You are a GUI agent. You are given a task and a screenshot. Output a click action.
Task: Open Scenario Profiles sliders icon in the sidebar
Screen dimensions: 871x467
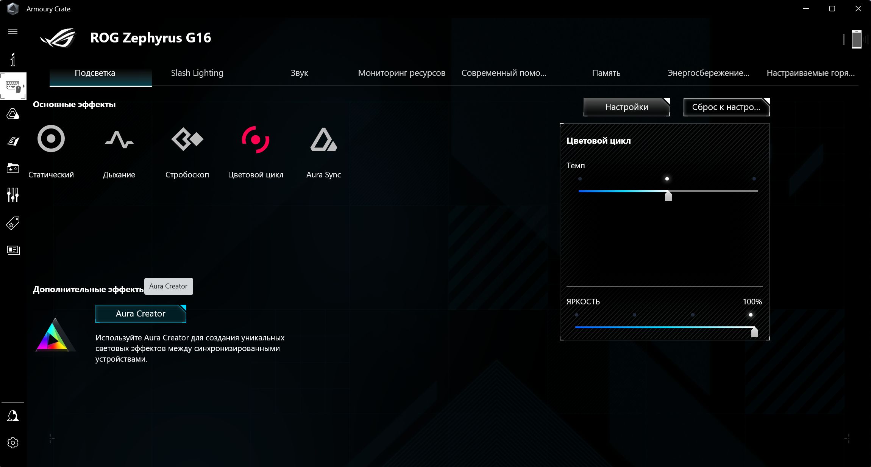click(x=13, y=195)
